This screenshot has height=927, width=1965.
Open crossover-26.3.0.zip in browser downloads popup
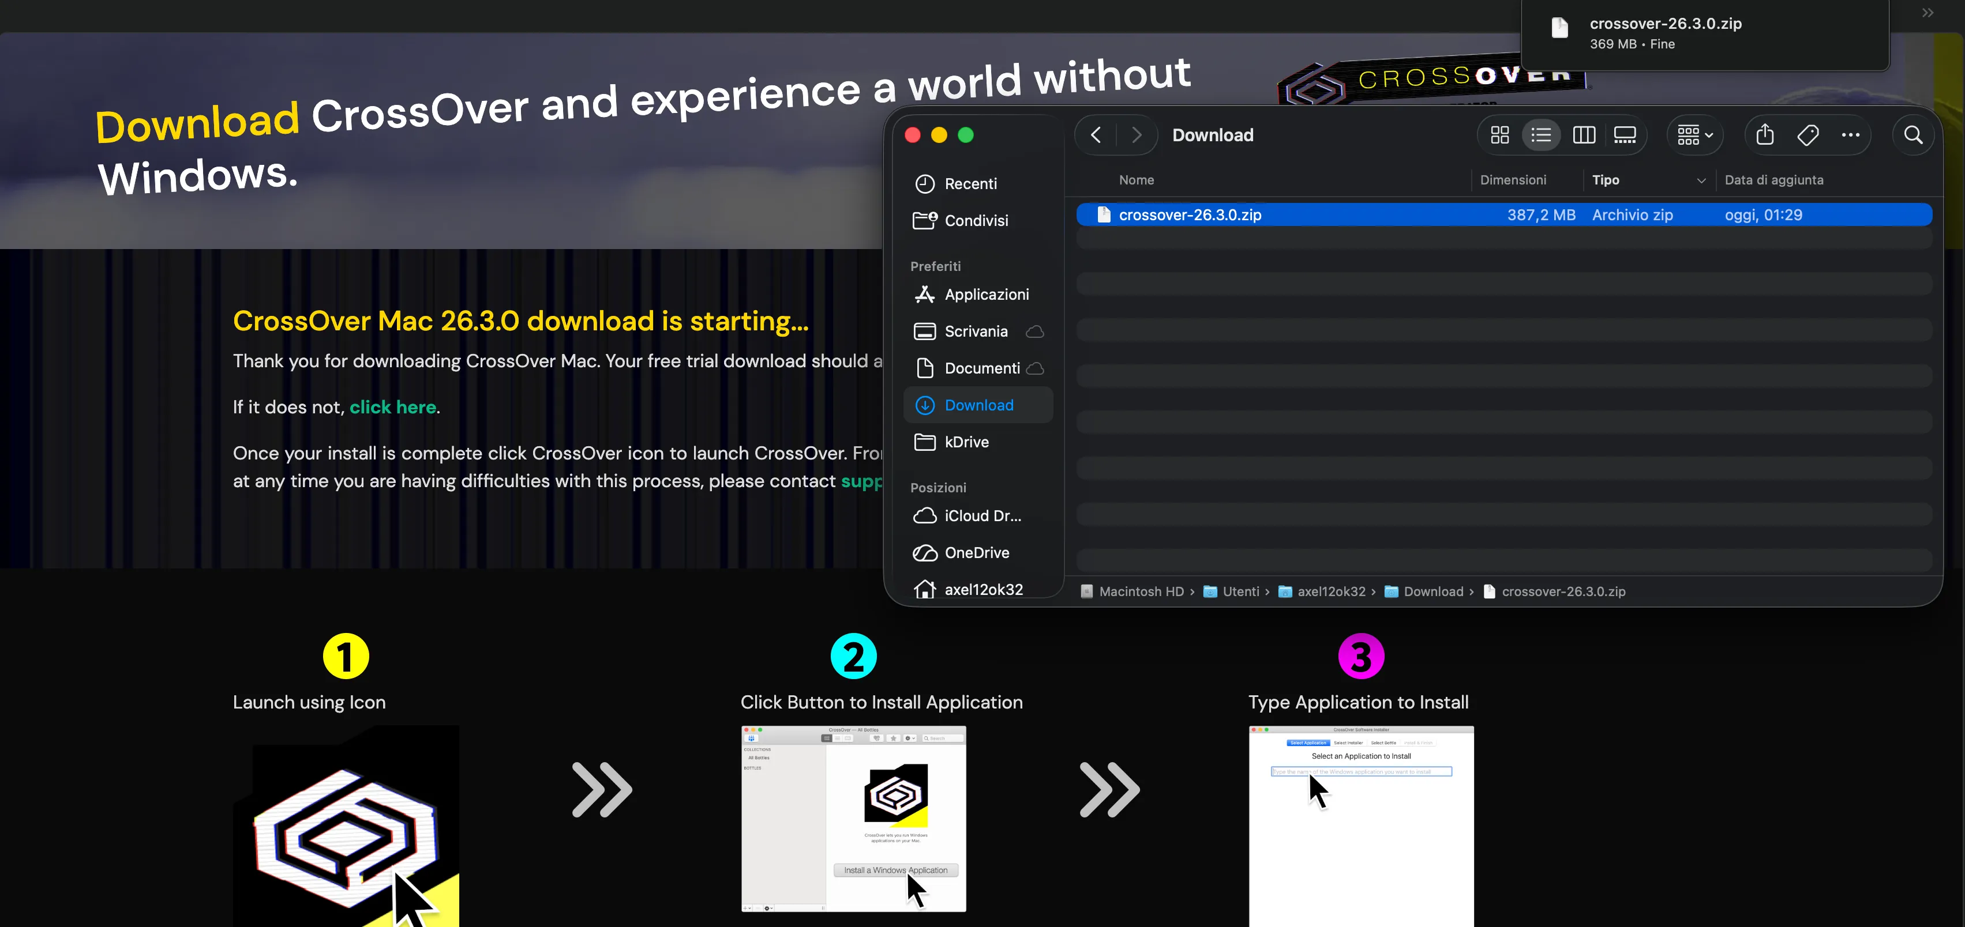tap(1704, 33)
